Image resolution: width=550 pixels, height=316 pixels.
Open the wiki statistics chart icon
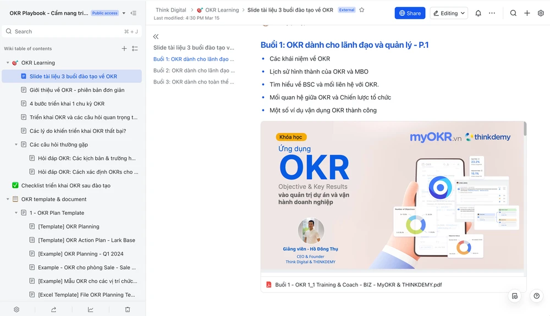[x=91, y=309]
